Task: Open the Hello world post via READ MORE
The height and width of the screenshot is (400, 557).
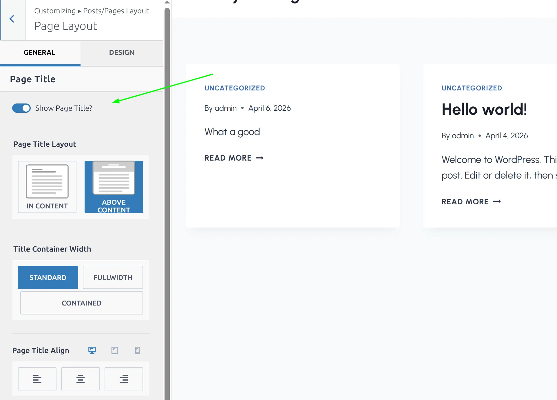Action: click(x=471, y=201)
